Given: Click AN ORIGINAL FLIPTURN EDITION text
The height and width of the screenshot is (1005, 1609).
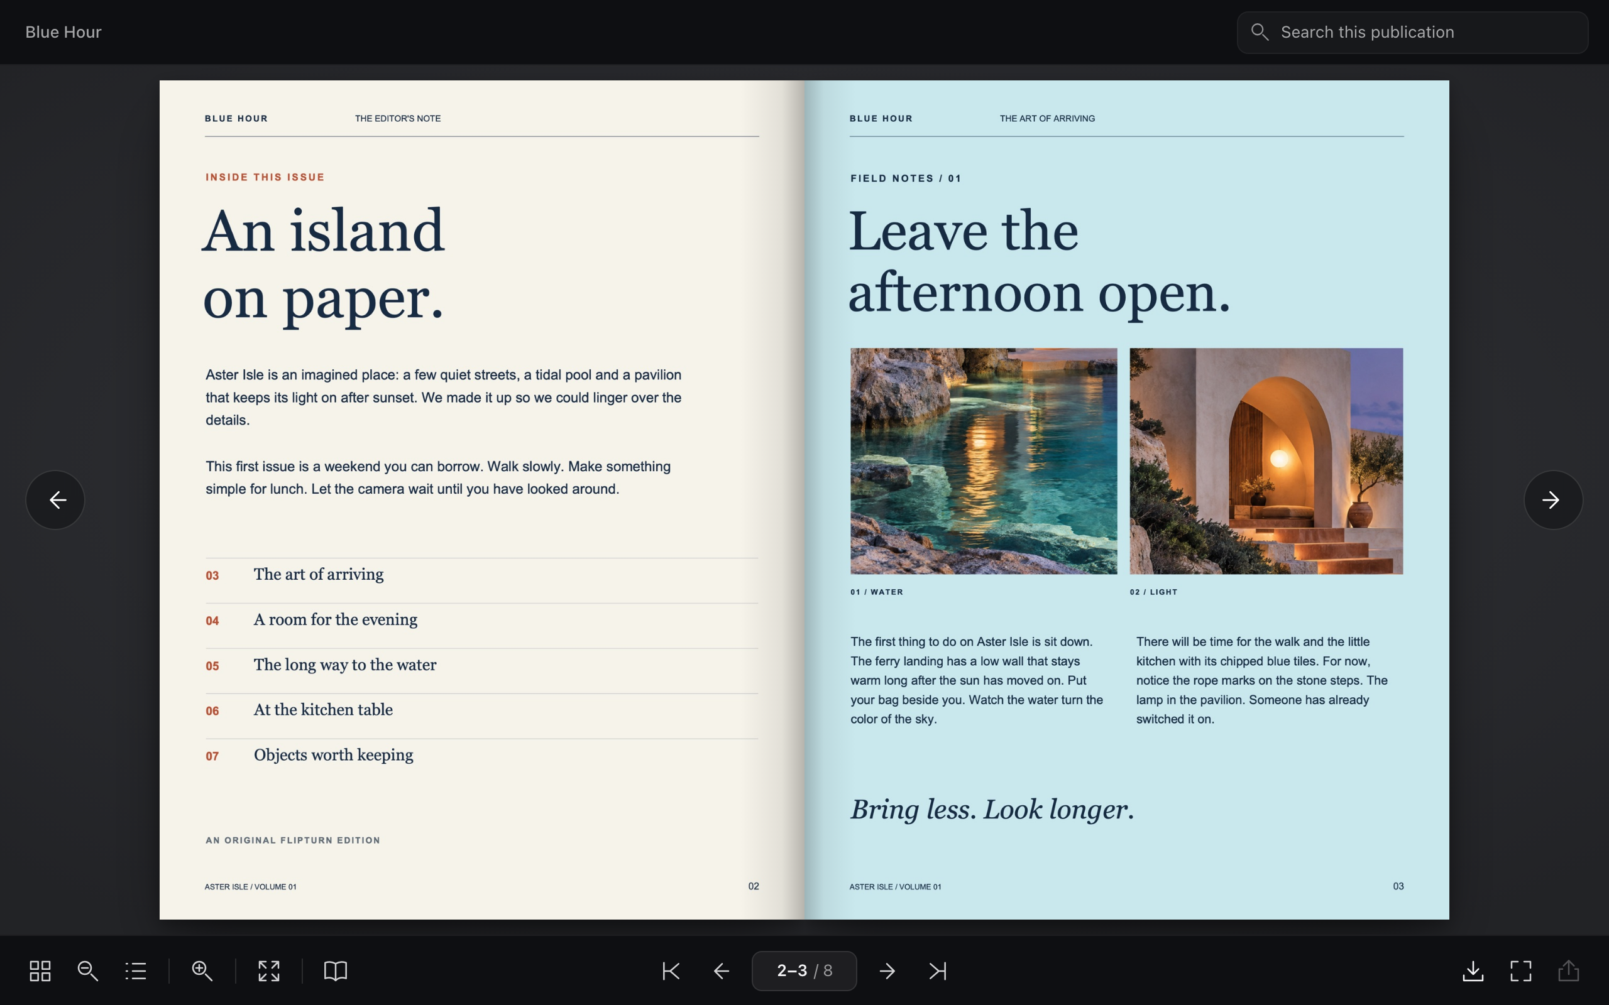Looking at the screenshot, I should (x=292, y=840).
